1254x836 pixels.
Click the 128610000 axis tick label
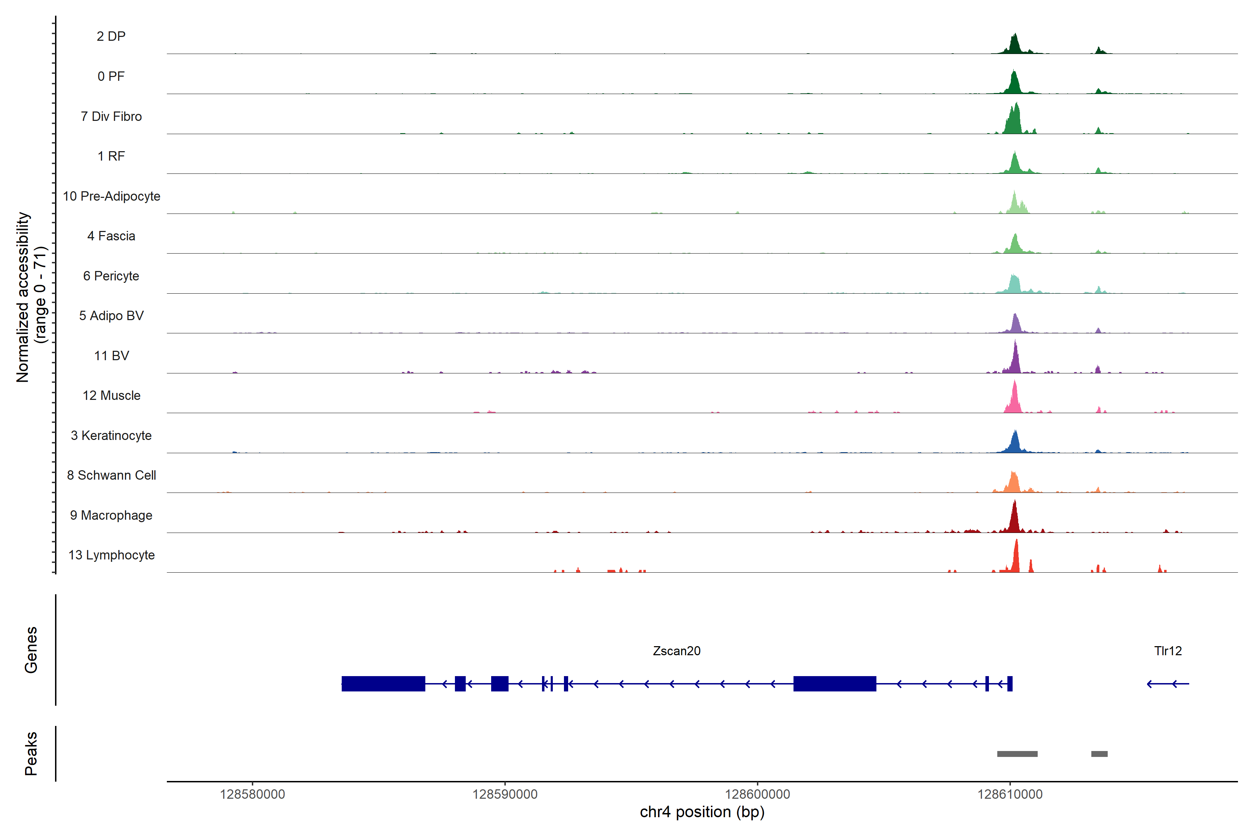[x=1010, y=795]
